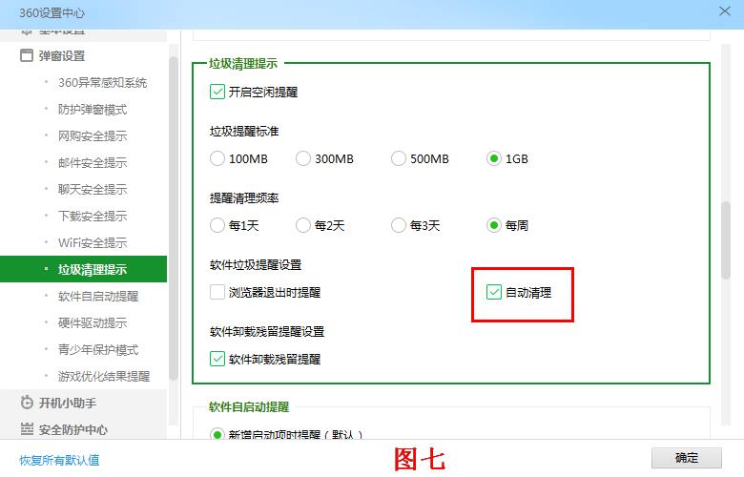Screen dimensions: 744x477
Task: Expand the 开机小助手 category
Action: tap(68, 403)
